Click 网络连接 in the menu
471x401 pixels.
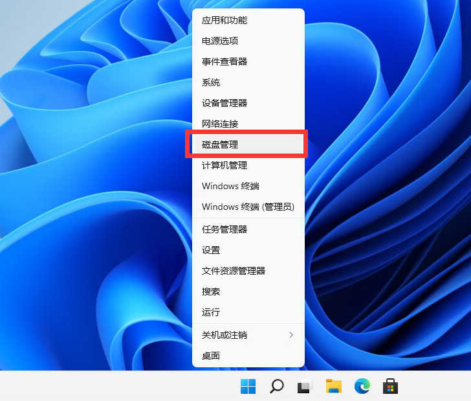click(220, 124)
